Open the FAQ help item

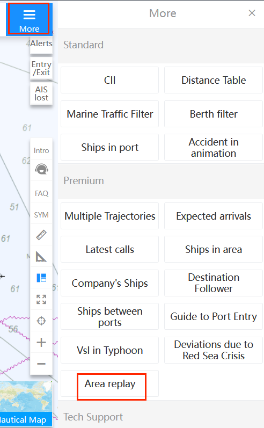coord(41,193)
